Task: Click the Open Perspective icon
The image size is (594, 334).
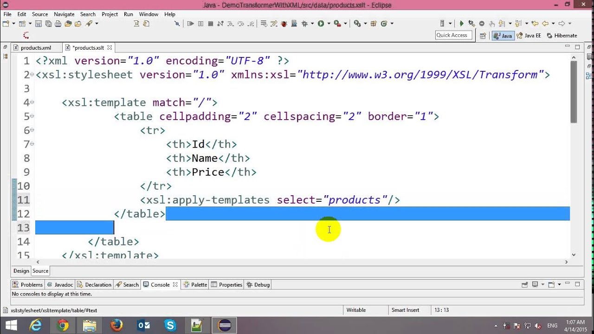Action: (483, 35)
